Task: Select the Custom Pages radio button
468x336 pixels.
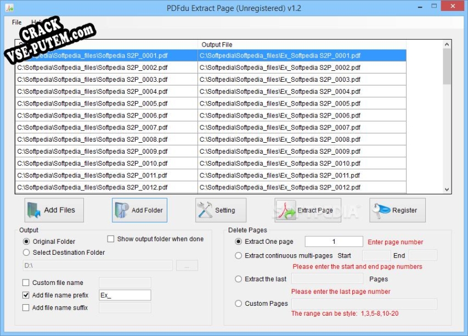Action: [238, 304]
